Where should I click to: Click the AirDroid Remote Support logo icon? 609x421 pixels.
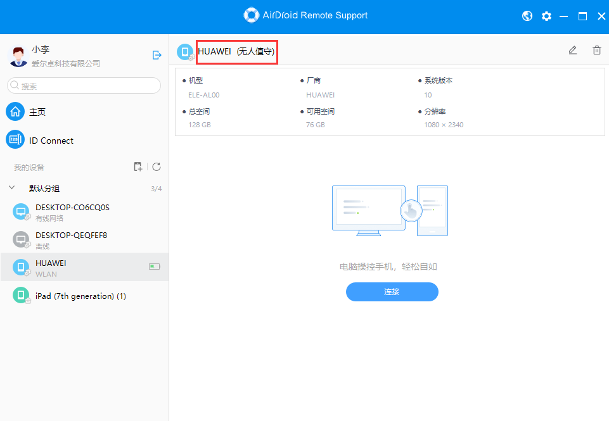251,15
